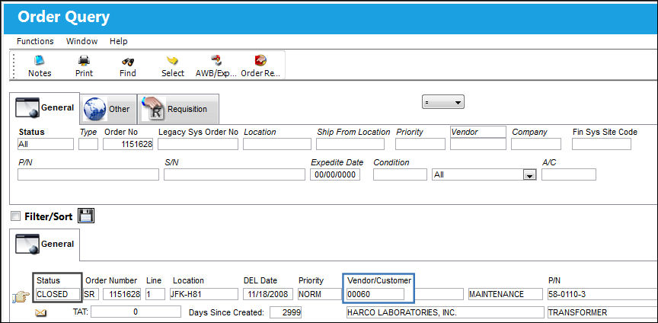The image size is (658, 323).
Task: Click the Priority search field
Action: (x=420, y=144)
